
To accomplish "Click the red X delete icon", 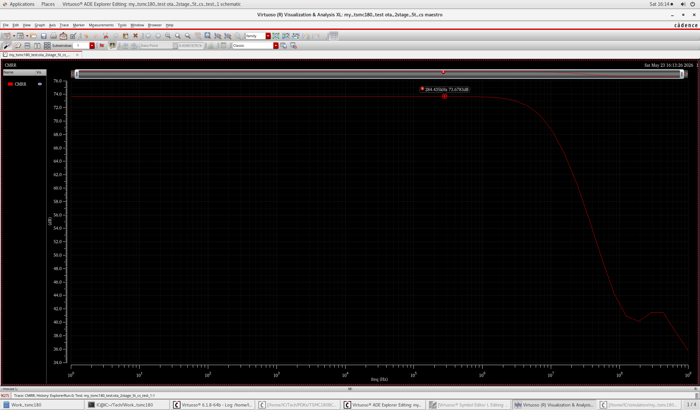I will [135, 36].
